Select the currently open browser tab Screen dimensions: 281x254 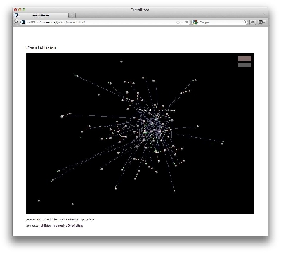pos(41,15)
